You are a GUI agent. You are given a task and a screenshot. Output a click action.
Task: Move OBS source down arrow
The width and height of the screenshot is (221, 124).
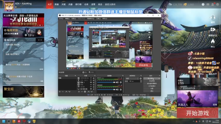[92, 92]
